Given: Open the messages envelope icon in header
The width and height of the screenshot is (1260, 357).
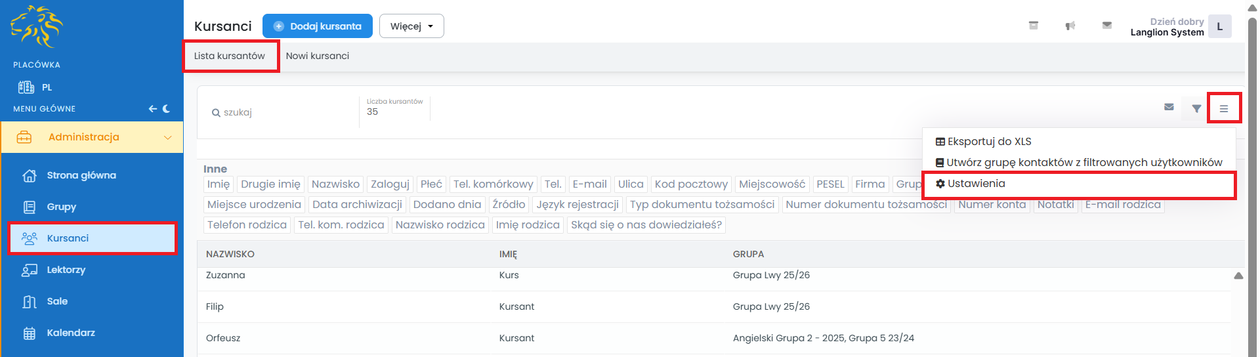Looking at the screenshot, I should (1106, 26).
